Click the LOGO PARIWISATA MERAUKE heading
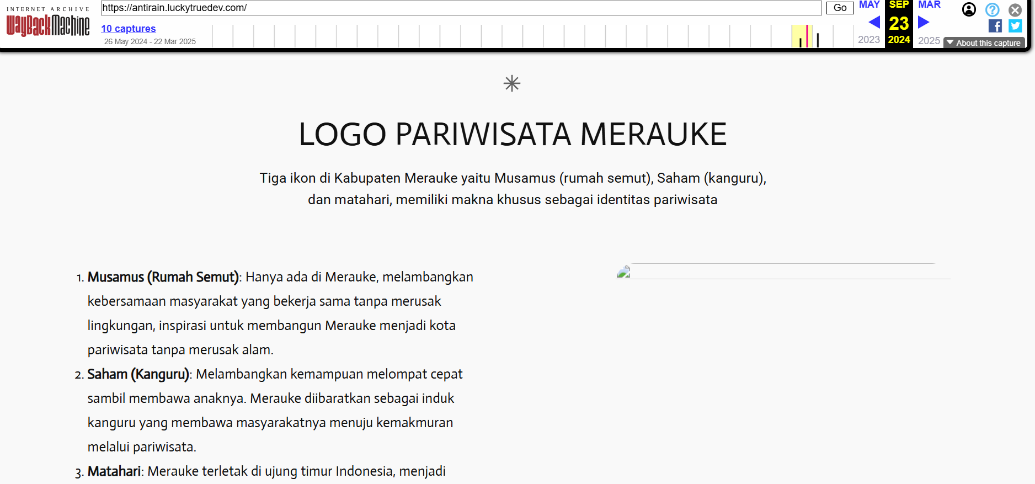This screenshot has width=1035, height=484. (513, 134)
